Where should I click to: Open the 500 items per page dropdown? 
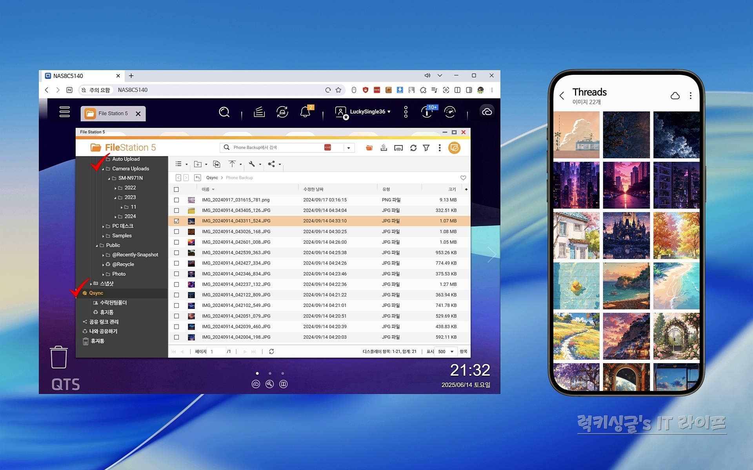click(x=446, y=352)
